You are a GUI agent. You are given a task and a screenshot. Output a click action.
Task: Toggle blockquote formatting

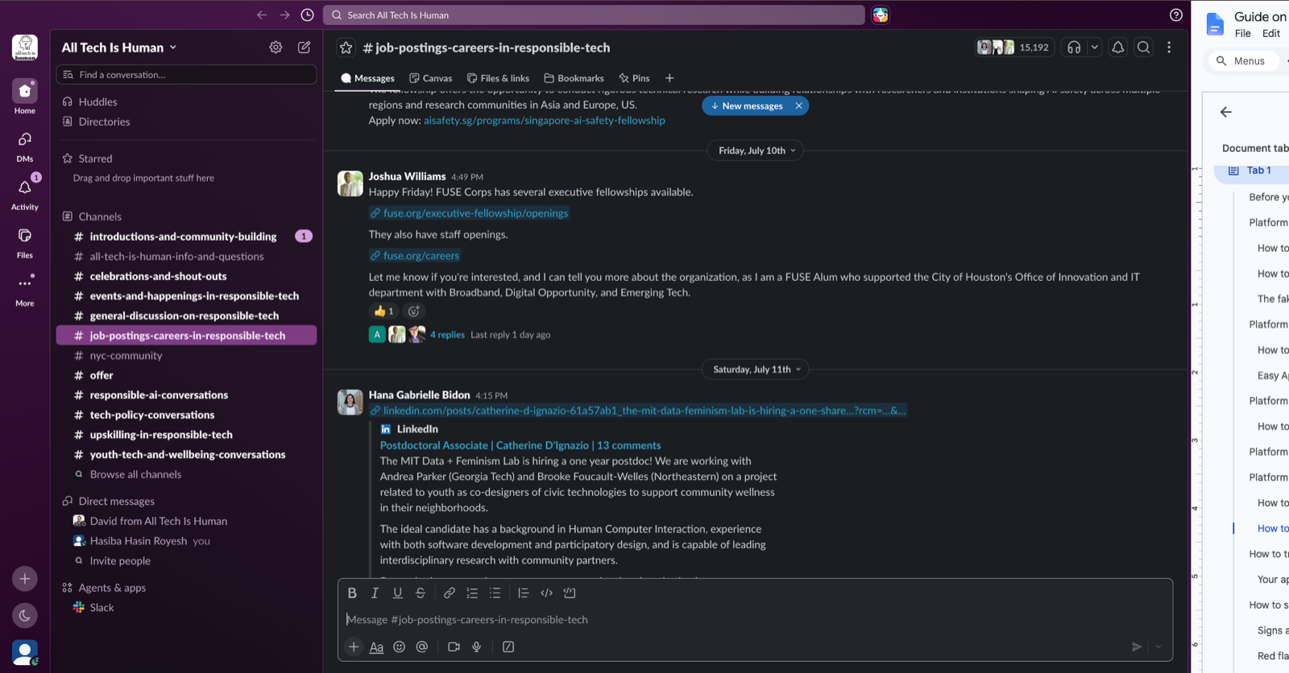(x=524, y=592)
